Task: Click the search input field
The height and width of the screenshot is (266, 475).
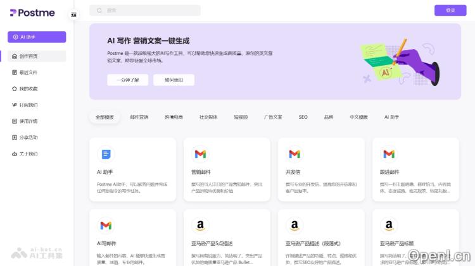Action: 145,10
